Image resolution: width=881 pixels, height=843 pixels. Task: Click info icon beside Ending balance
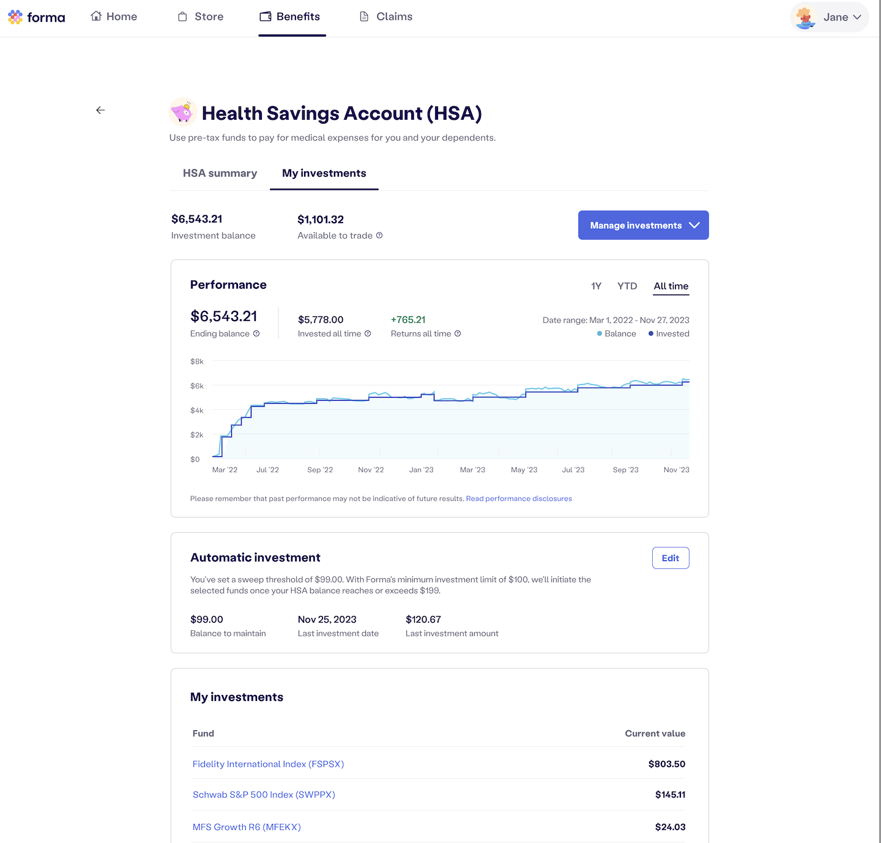tap(256, 333)
